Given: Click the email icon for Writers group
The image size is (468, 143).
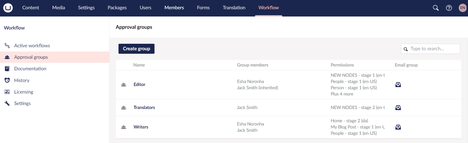Looking at the screenshot, I should pyautogui.click(x=398, y=127).
